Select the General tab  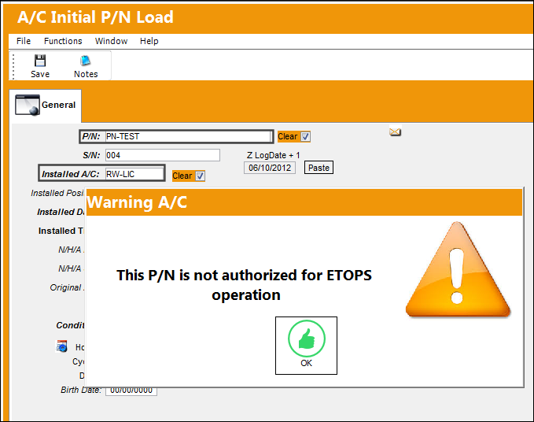[46, 105]
